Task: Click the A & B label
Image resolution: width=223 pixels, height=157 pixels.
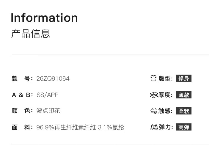Action: (x=22, y=95)
